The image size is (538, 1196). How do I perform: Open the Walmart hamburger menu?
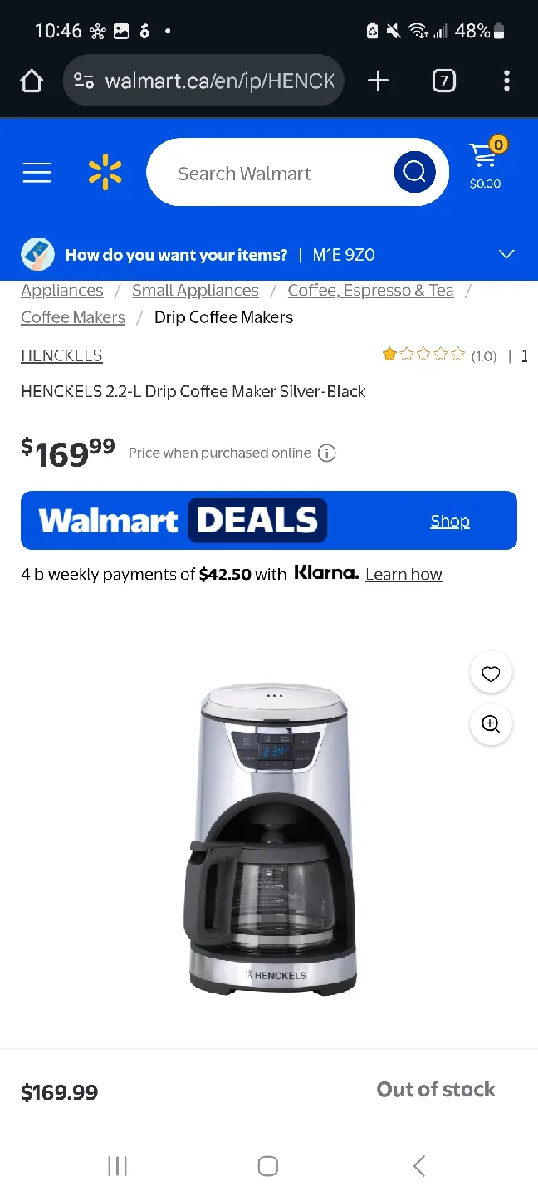[37, 173]
